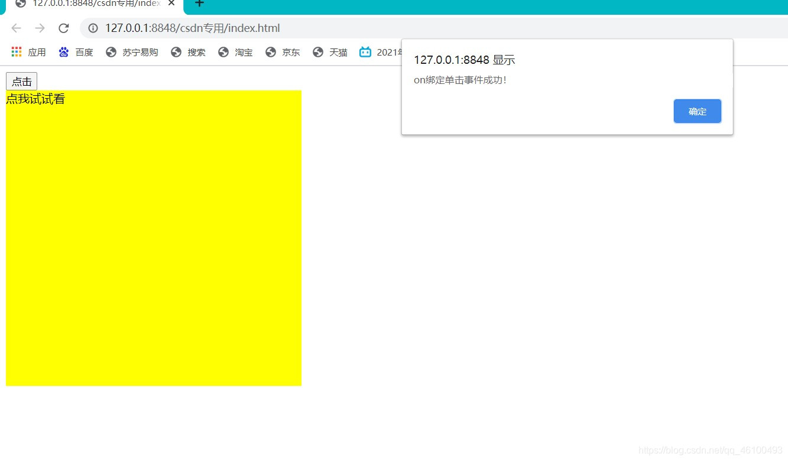Close the current tab with its X
This screenshot has width=788, height=461.
(171, 3)
